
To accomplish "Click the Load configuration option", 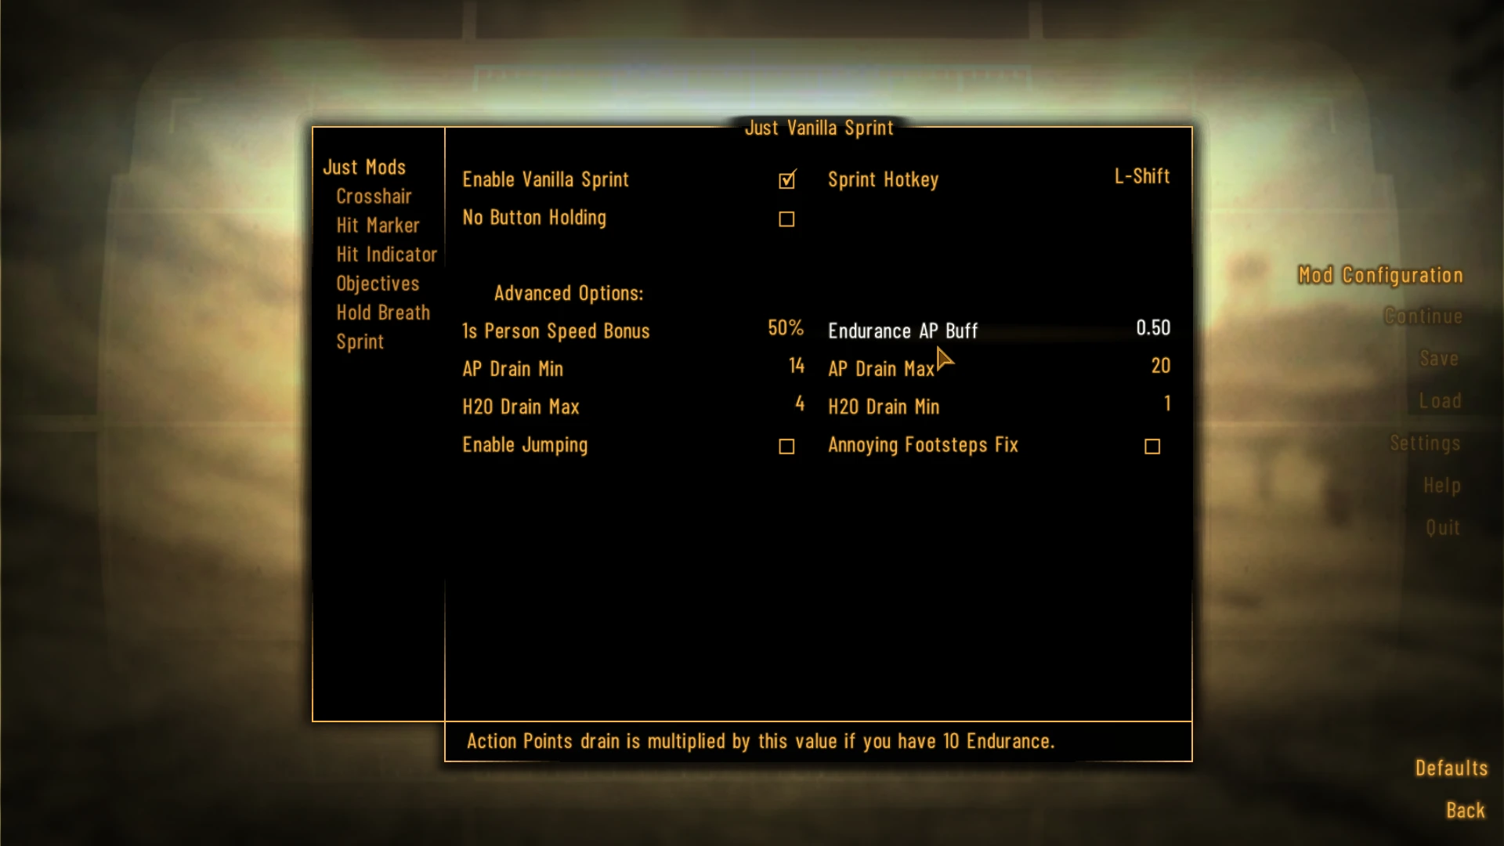I will click(1440, 399).
